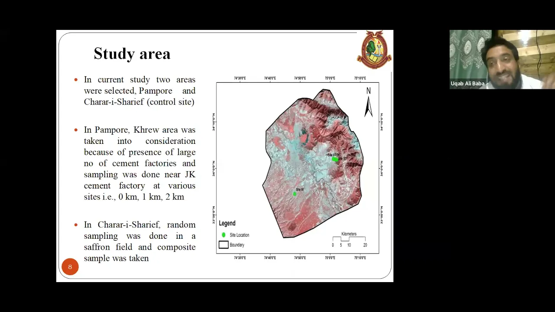Click the satellite map image of the study area
The image size is (555, 312).
coord(313,164)
